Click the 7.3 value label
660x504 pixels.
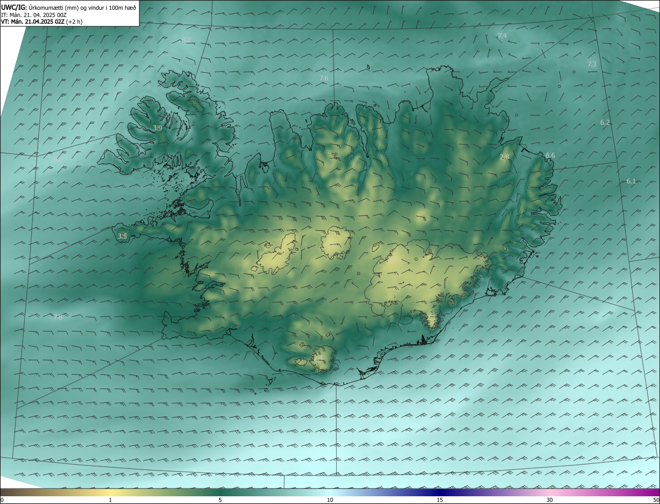[592, 64]
